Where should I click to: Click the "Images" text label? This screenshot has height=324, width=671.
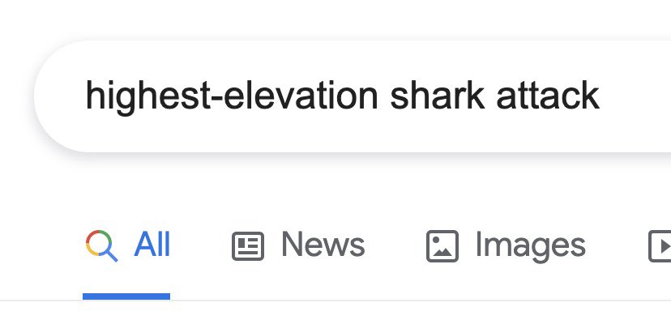[530, 245]
